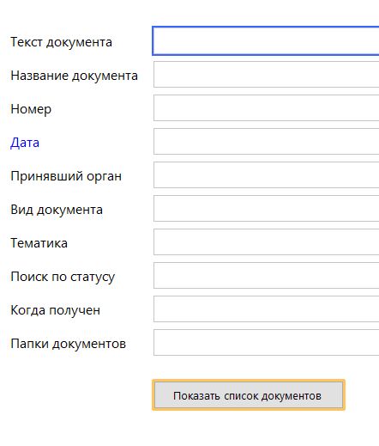The width and height of the screenshot is (379, 446).
Task: Click the Принявший орган label
Action: [x=66, y=176]
